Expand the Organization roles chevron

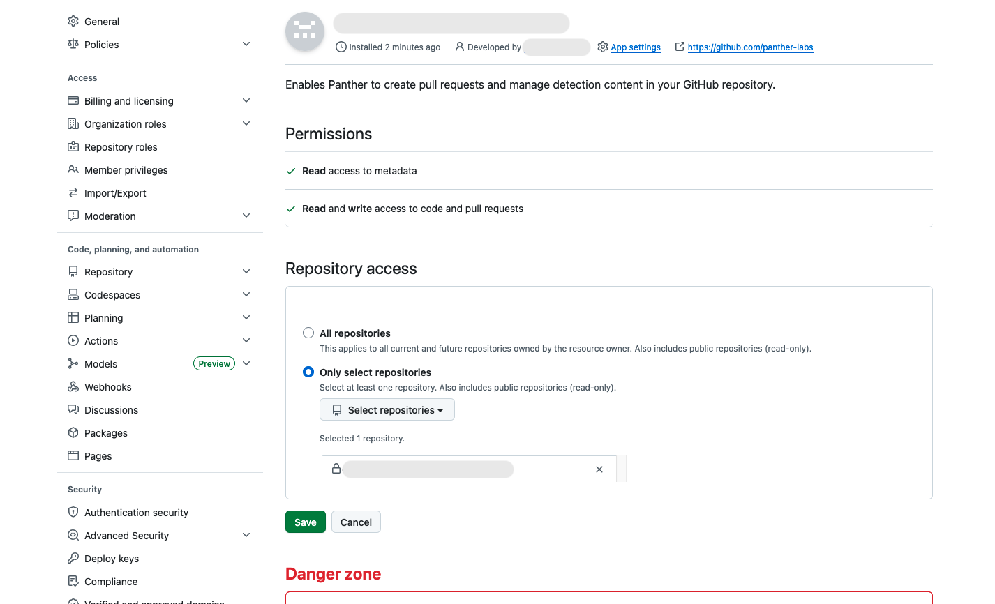(246, 124)
